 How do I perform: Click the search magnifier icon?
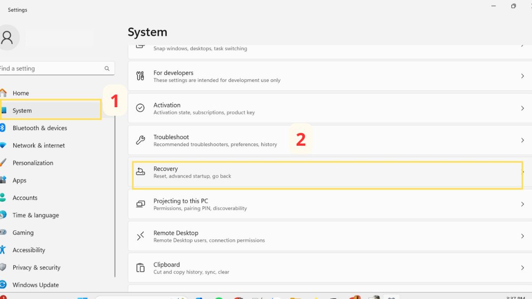click(x=107, y=69)
